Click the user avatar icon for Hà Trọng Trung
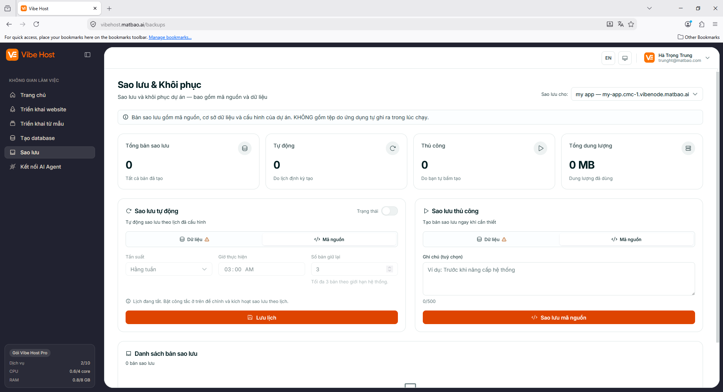Viewport: 723px width, 392px height. 649,58
